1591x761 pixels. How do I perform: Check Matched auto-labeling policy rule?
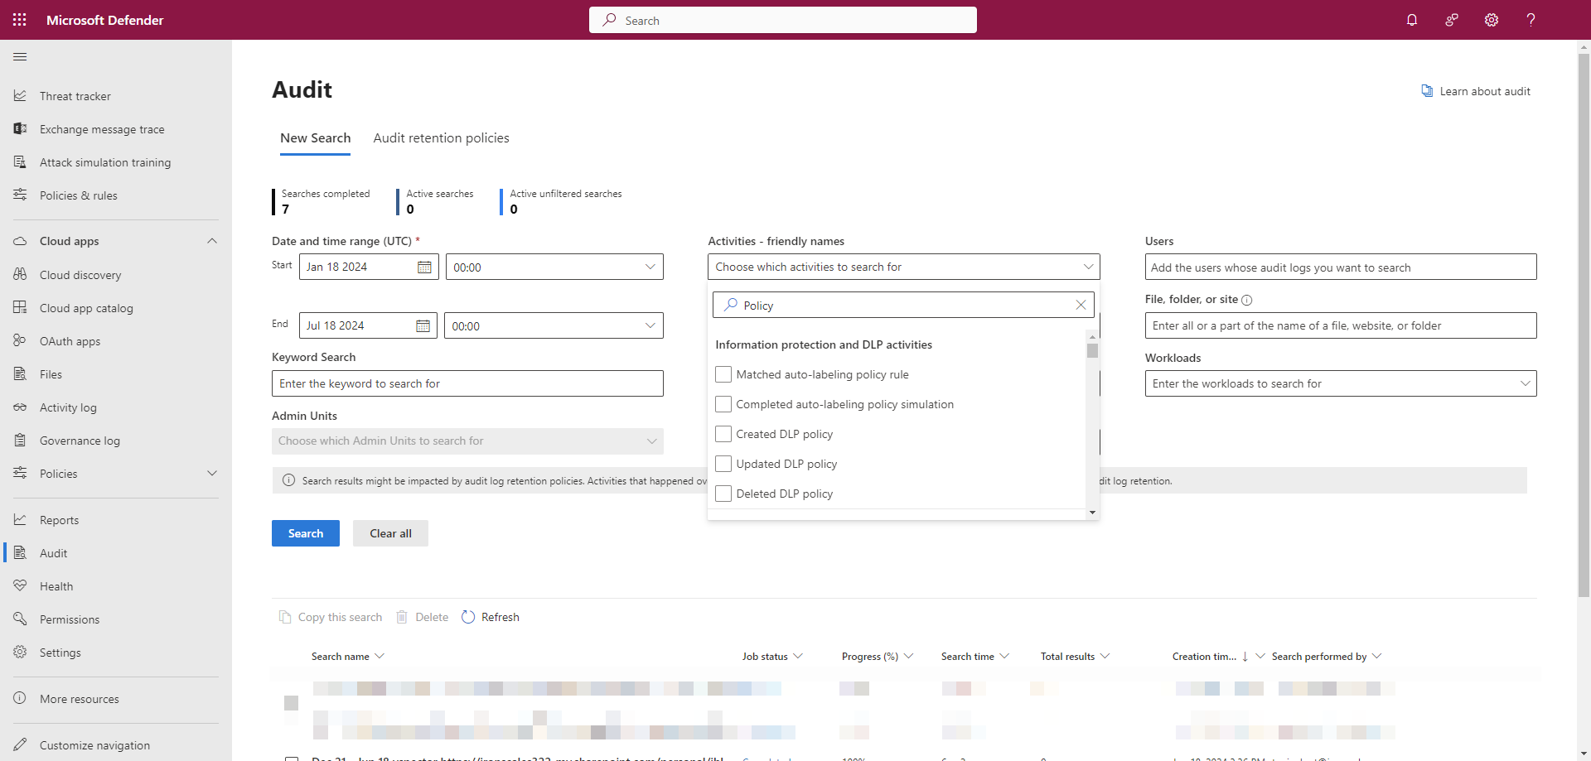pyautogui.click(x=723, y=375)
